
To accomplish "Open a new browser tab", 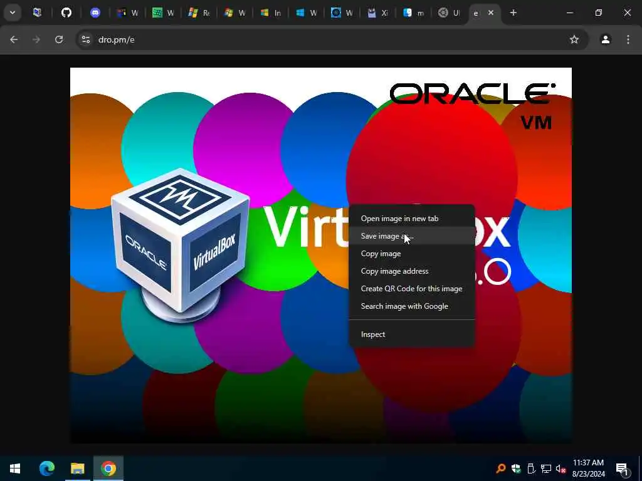I will pos(513,13).
